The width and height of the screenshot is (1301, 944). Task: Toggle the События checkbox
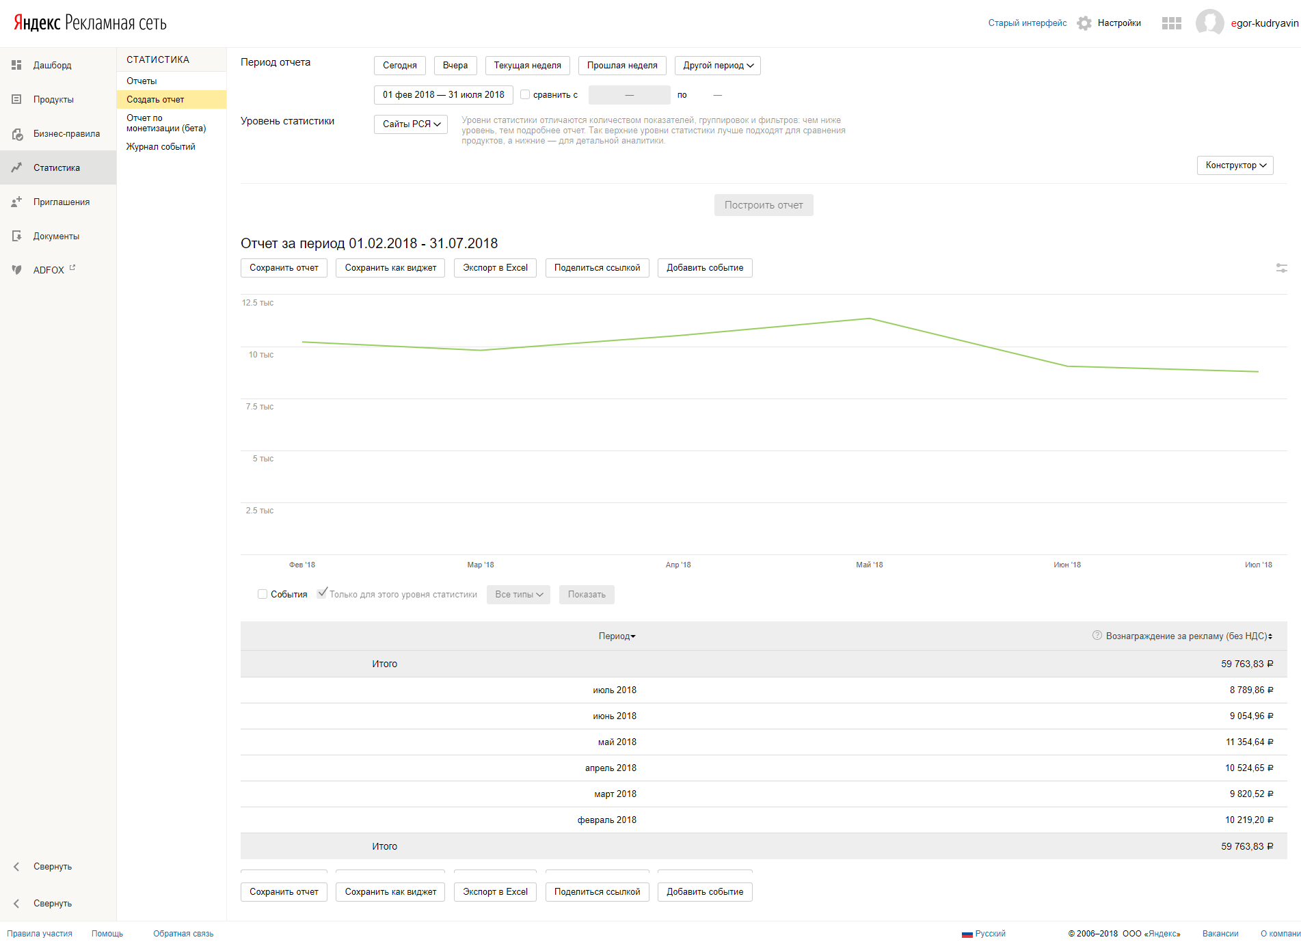click(263, 594)
